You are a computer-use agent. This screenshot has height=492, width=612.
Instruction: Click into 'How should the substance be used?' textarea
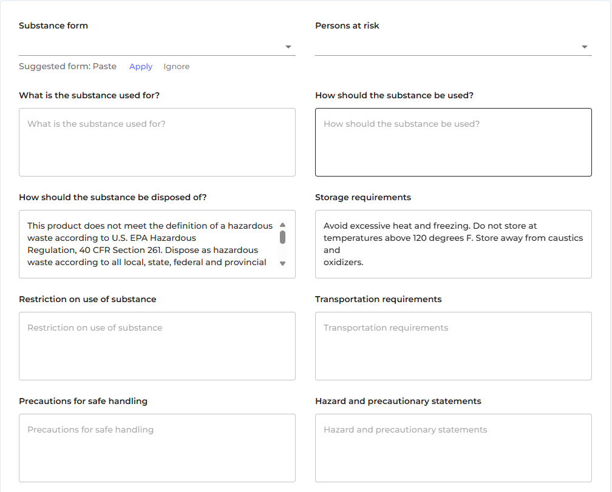(453, 143)
